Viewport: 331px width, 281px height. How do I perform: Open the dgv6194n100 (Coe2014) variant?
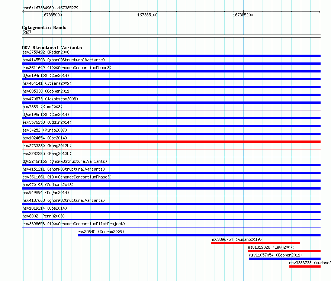(46, 75)
